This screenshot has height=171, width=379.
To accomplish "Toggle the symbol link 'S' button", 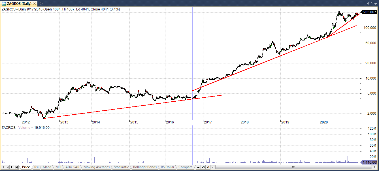I will (x=203, y=167).
